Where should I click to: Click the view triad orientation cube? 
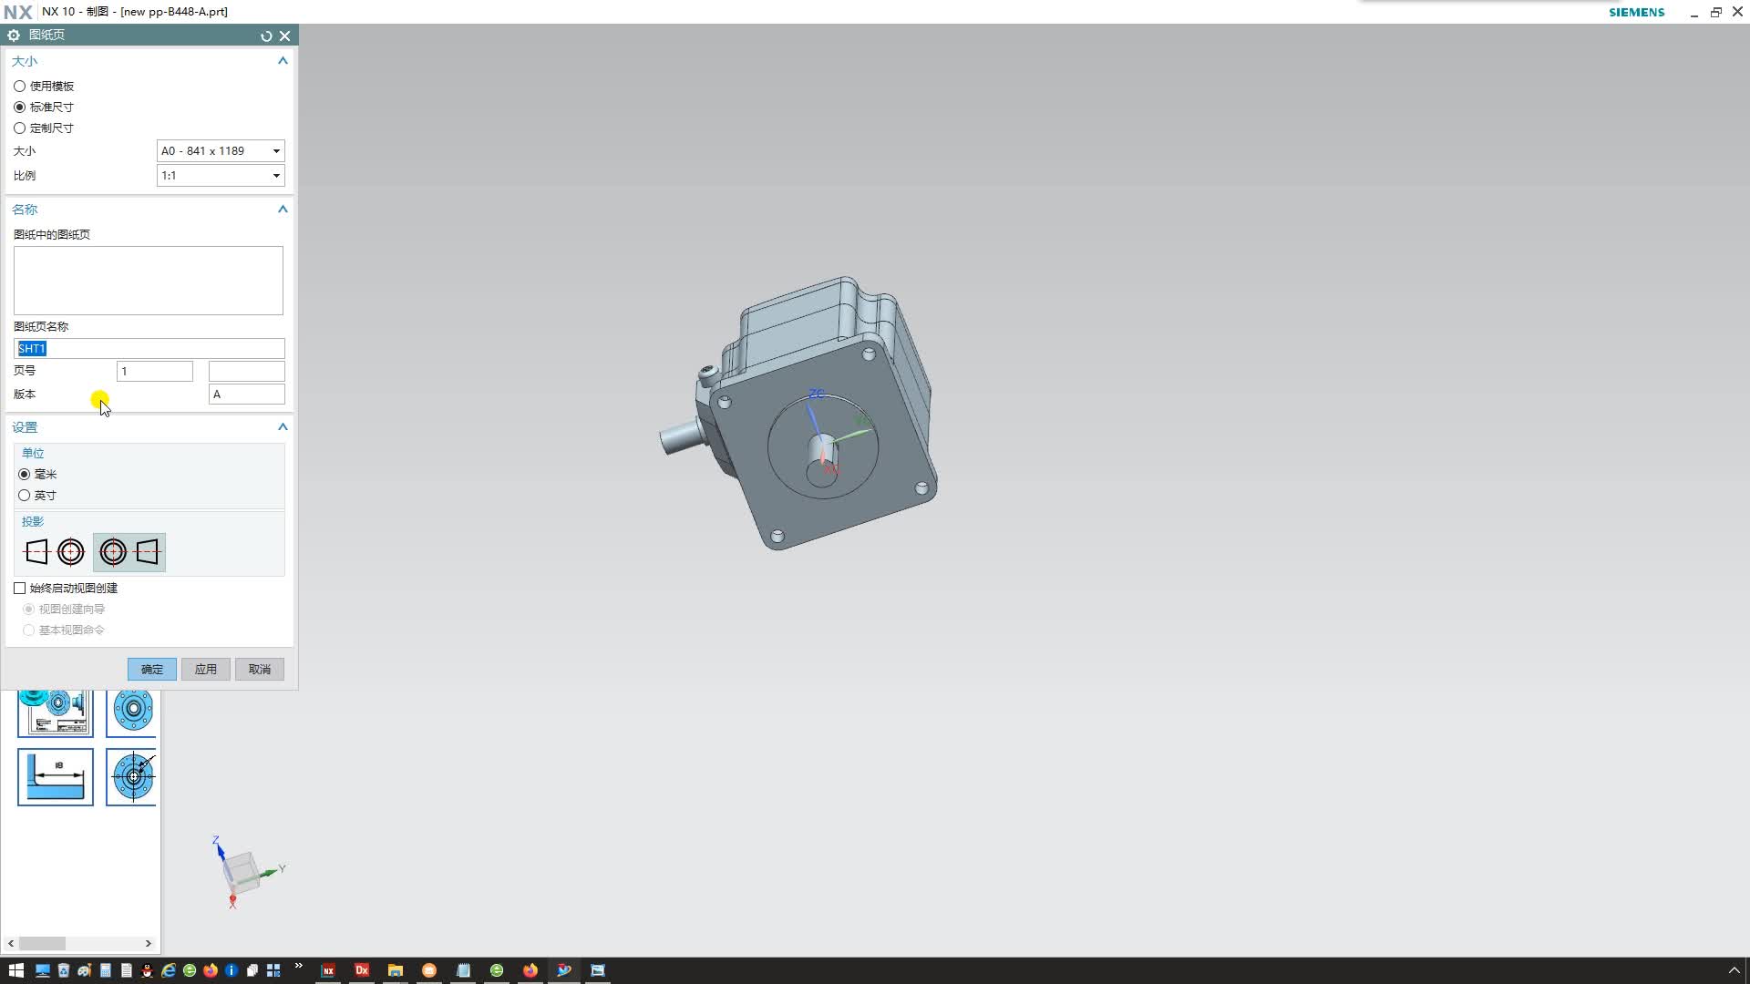tap(242, 870)
